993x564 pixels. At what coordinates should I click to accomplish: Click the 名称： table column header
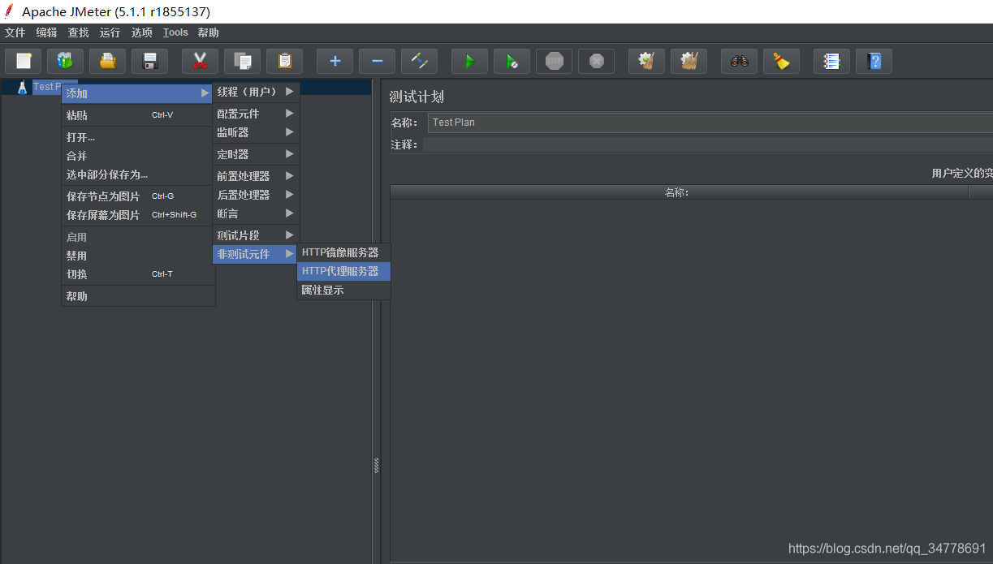[679, 192]
